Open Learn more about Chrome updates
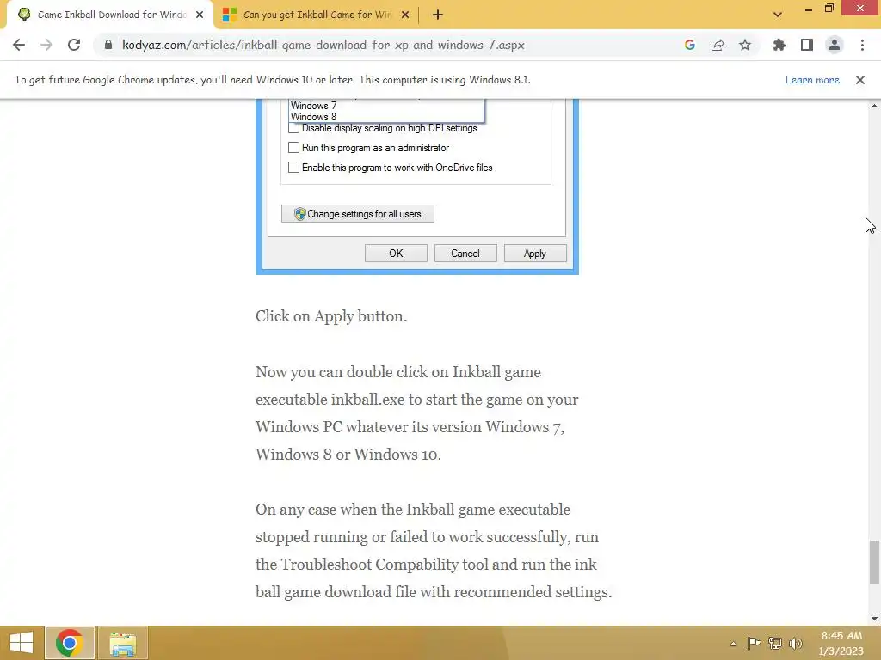The height and width of the screenshot is (660, 881). (x=812, y=80)
